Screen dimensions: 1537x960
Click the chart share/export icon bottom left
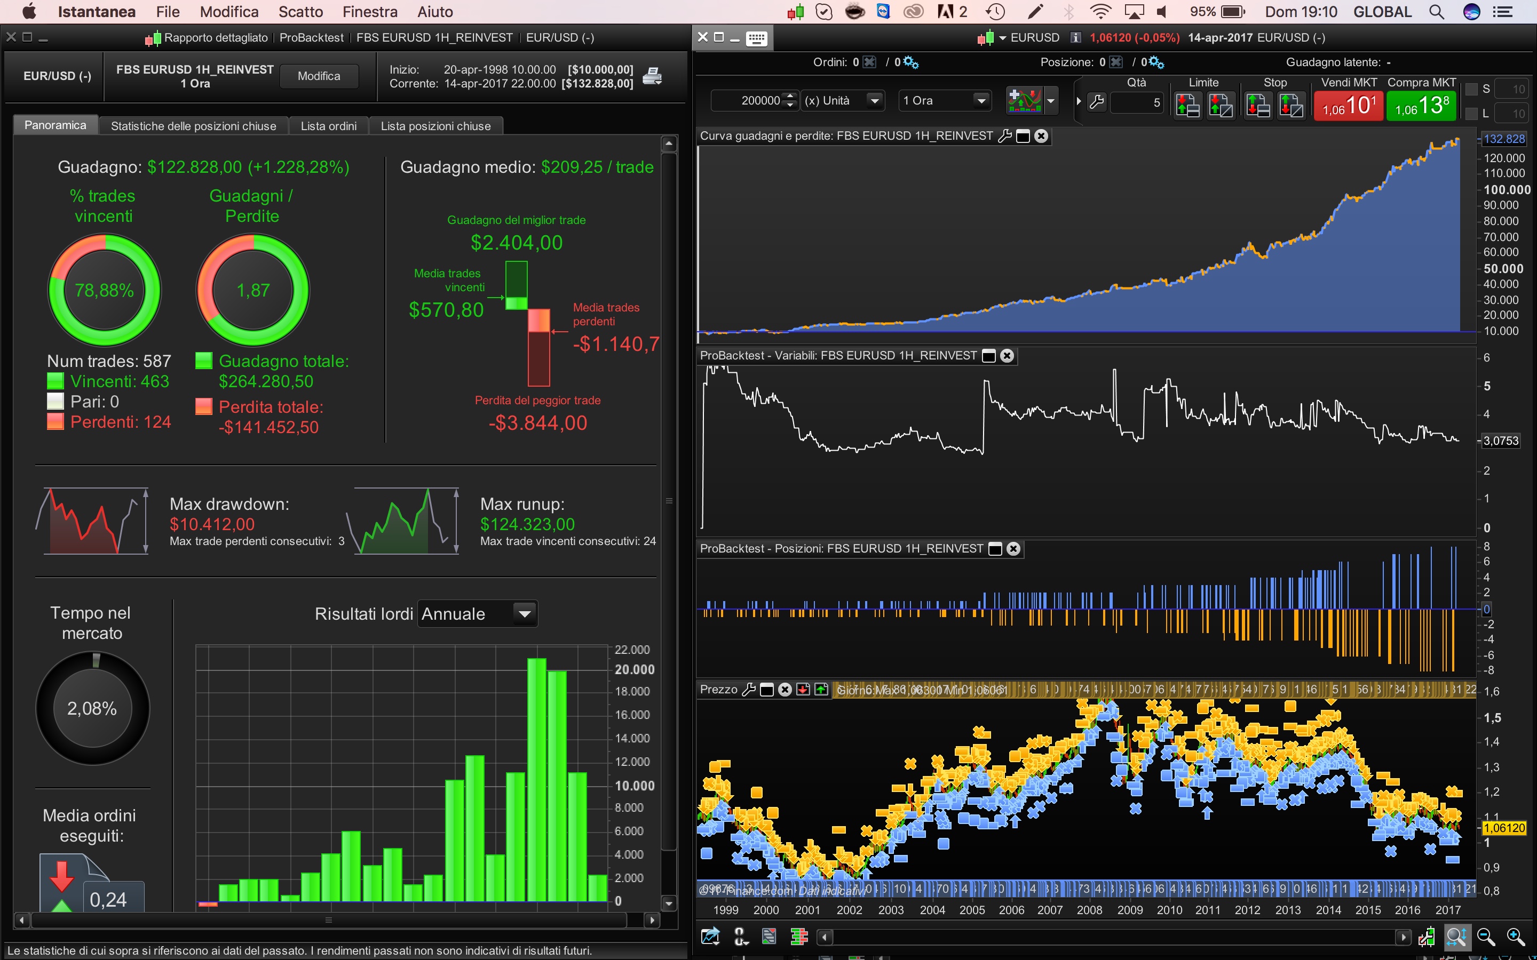(x=710, y=937)
